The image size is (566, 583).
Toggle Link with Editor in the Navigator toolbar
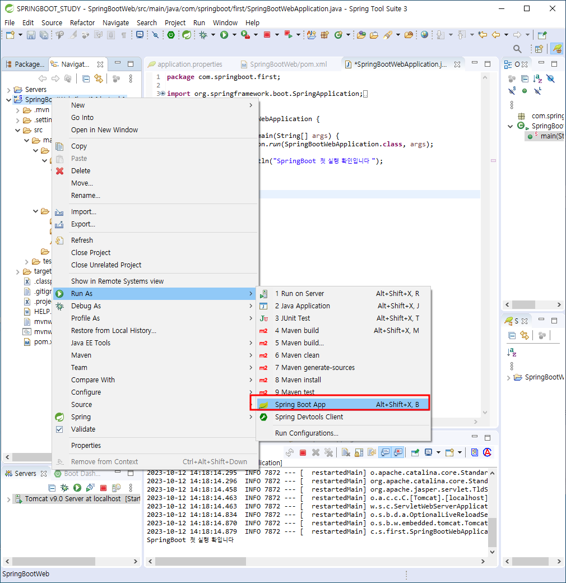tap(99, 79)
